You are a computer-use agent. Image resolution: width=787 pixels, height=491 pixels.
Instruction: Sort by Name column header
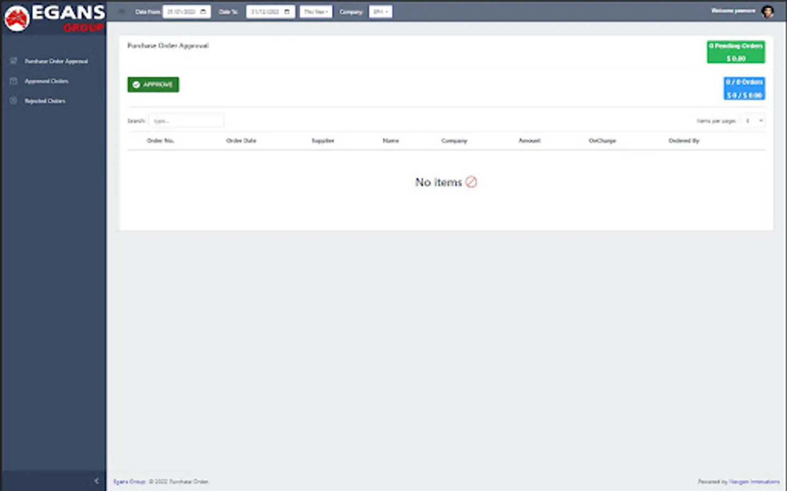pos(391,141)
